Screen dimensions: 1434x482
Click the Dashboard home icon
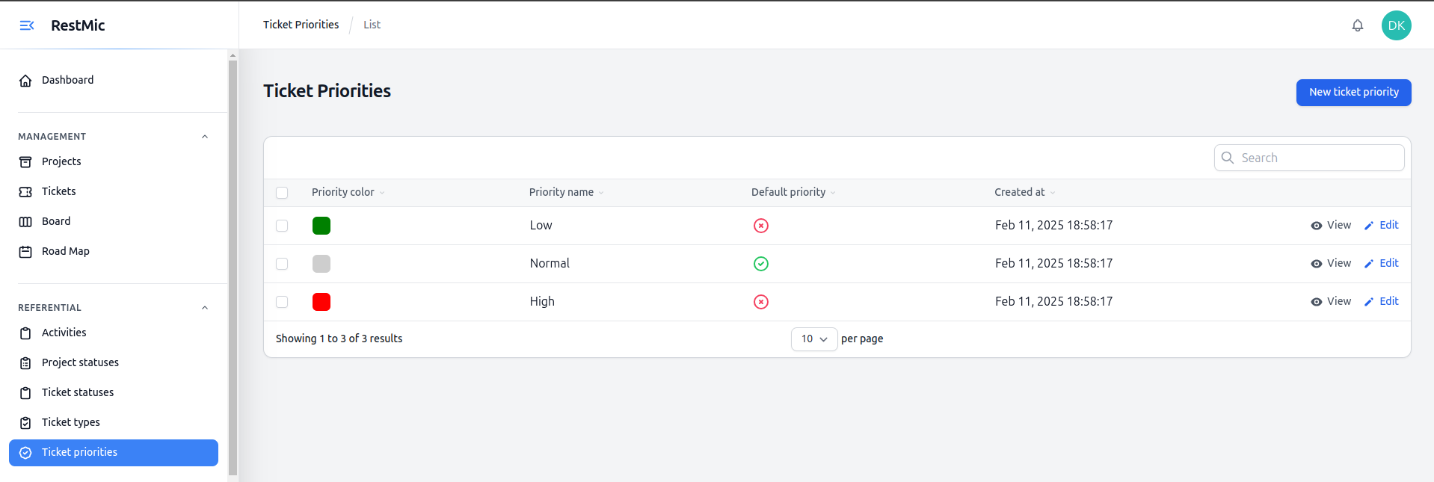tap(25, 81)
